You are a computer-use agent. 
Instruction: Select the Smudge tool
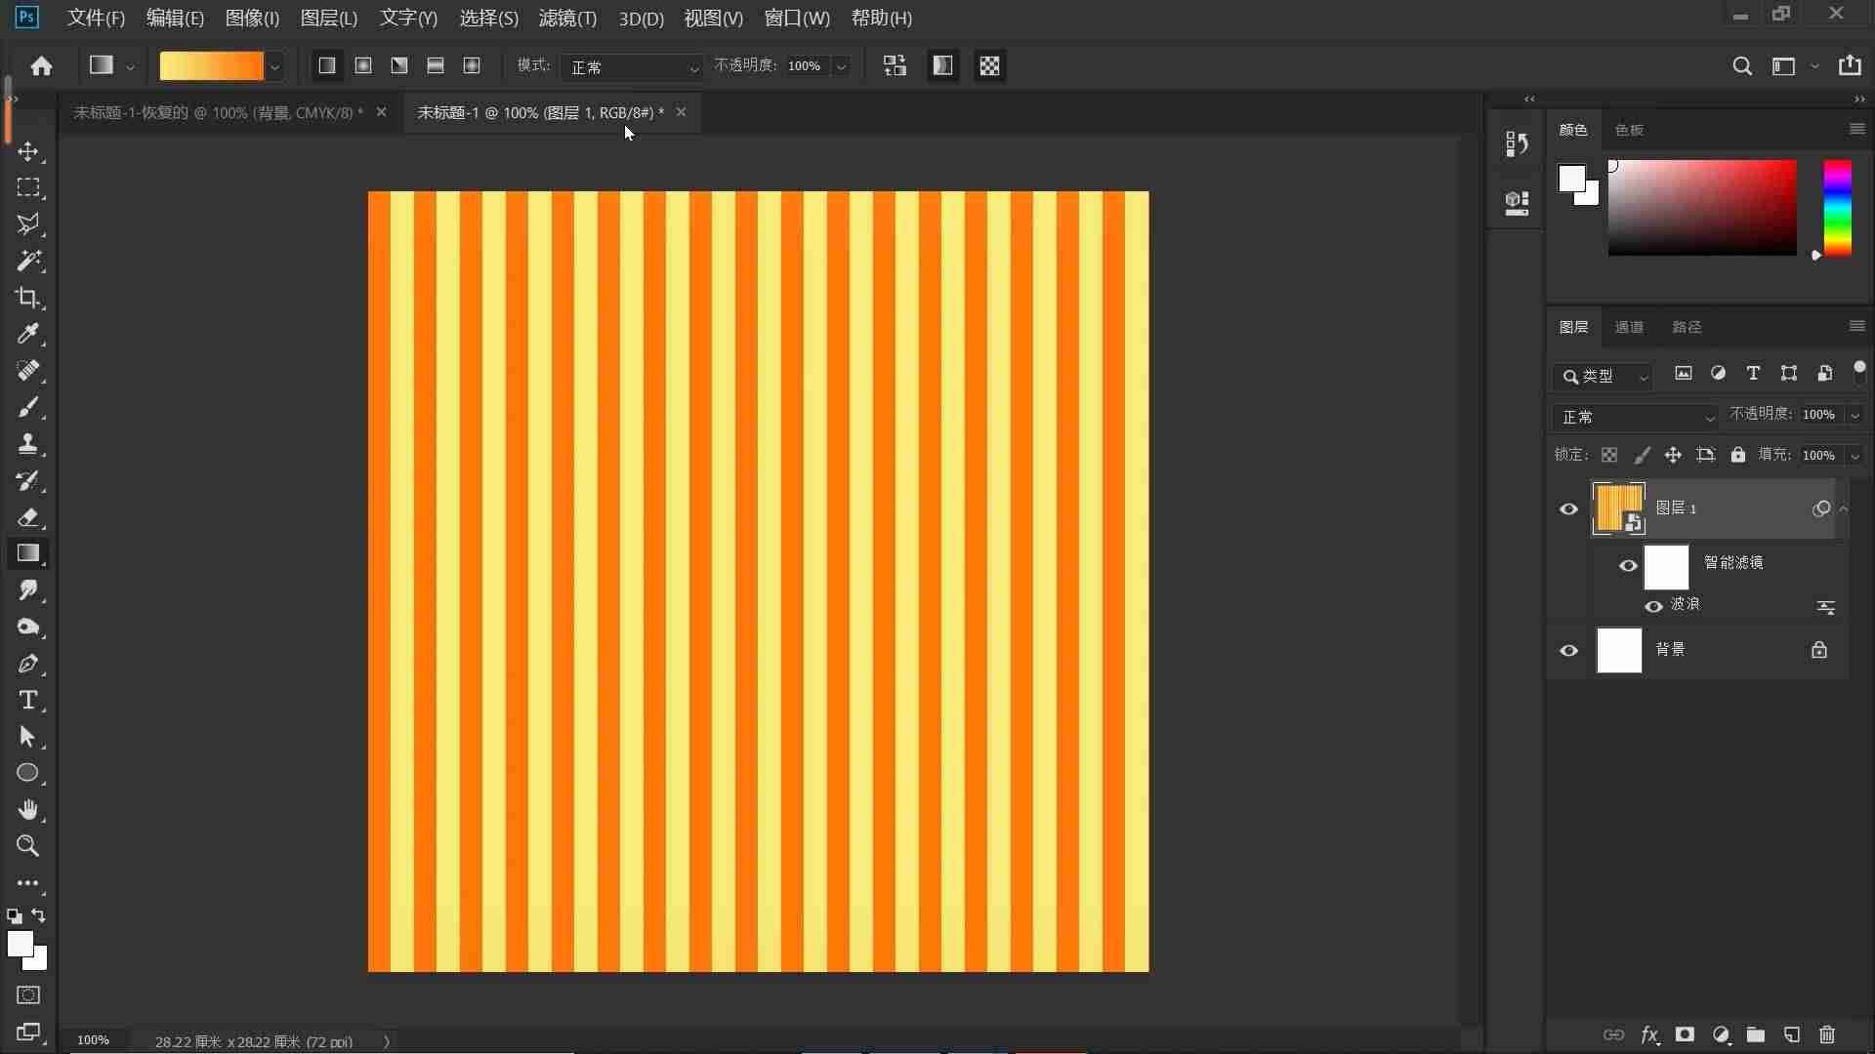click(x=28, y=590)
